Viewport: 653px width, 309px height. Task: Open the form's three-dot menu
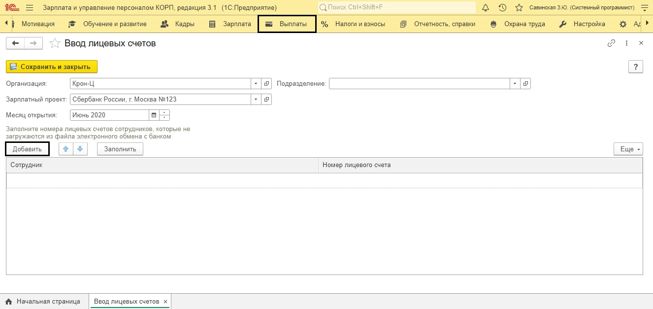click(626, 43)
